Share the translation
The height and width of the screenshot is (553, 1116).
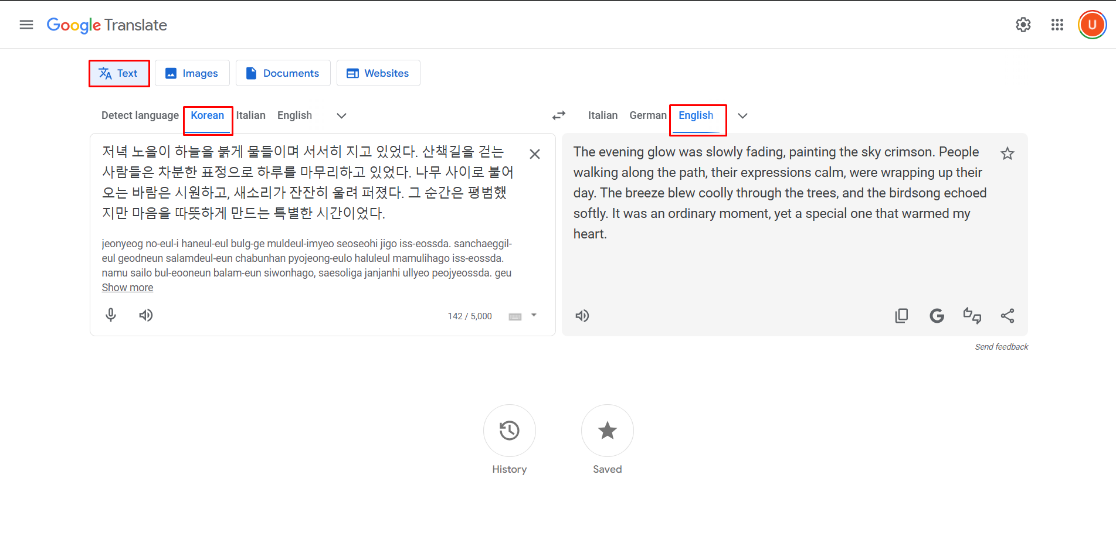(1008, 315)
